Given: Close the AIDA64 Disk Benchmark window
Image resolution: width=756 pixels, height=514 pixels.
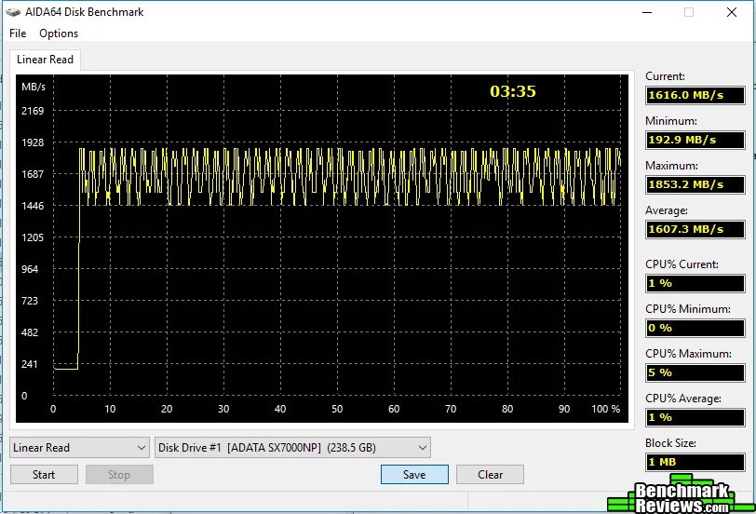Looking at the screenshot, I should click(x=732, y=12).
